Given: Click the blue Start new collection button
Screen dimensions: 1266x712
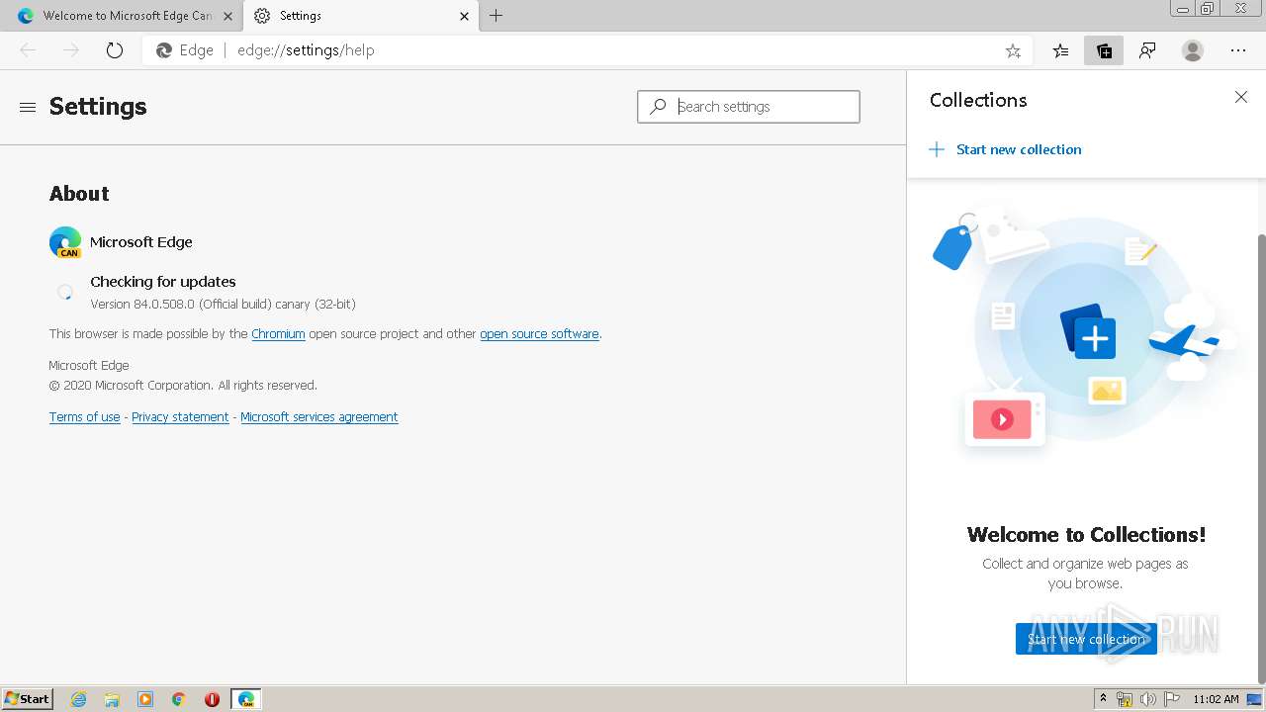Looking at the screenshot, I should [1086, 639].
